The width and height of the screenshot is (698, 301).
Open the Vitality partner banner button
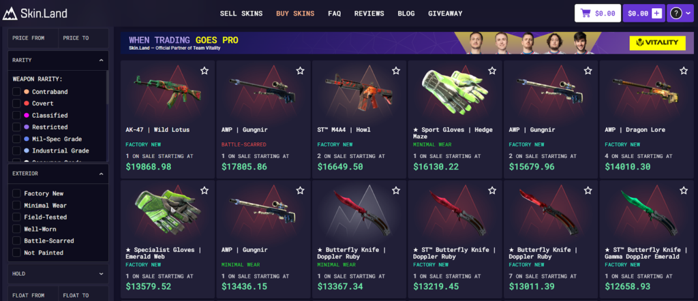[657, 43]
